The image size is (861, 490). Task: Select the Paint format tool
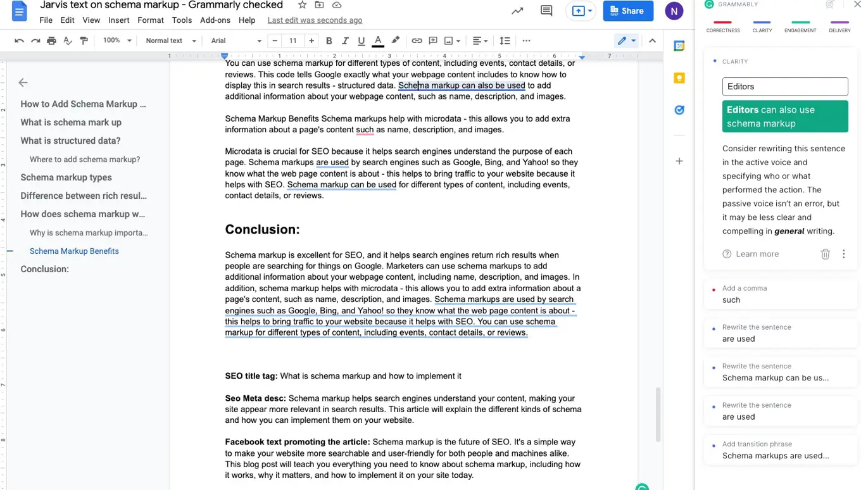pos(84,41)
